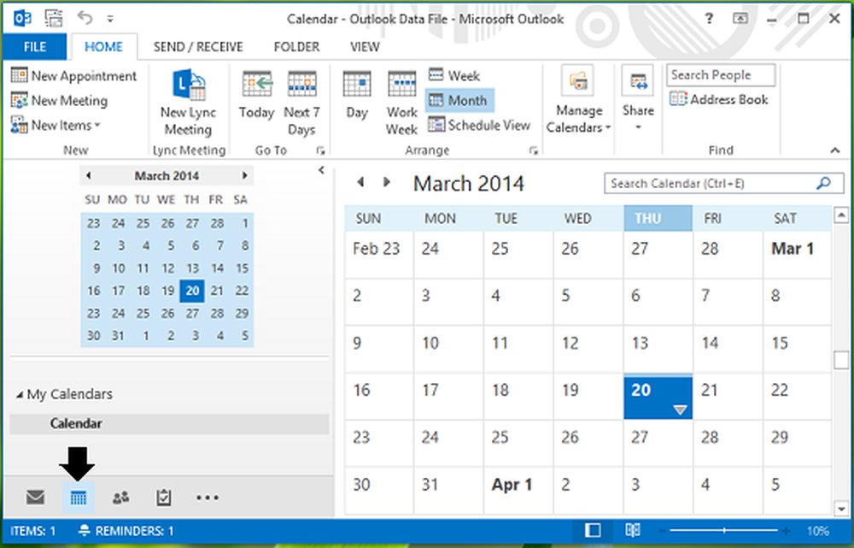
Task: Open the Mail navigation icon
Action: [35, 497]
